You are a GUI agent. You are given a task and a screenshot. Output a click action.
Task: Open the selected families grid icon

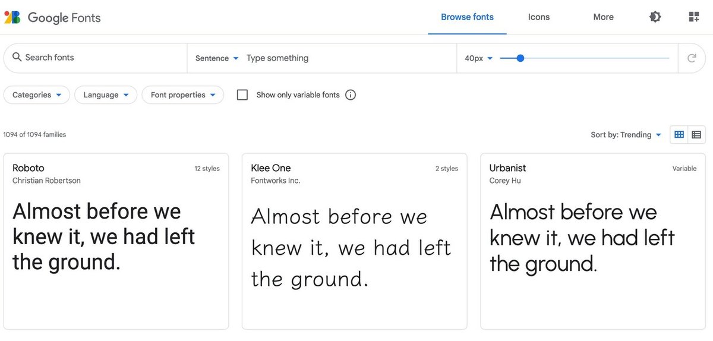(694, 17)
